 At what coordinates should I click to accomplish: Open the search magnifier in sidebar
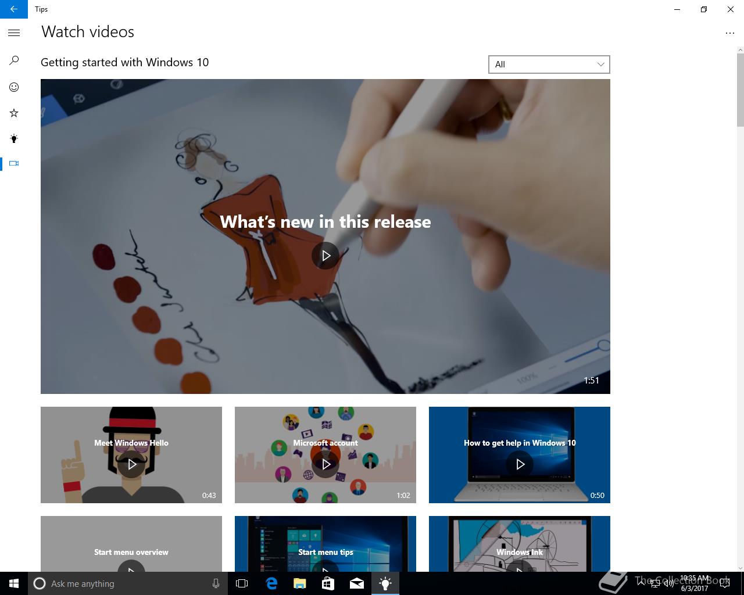[x=14, y=60]
